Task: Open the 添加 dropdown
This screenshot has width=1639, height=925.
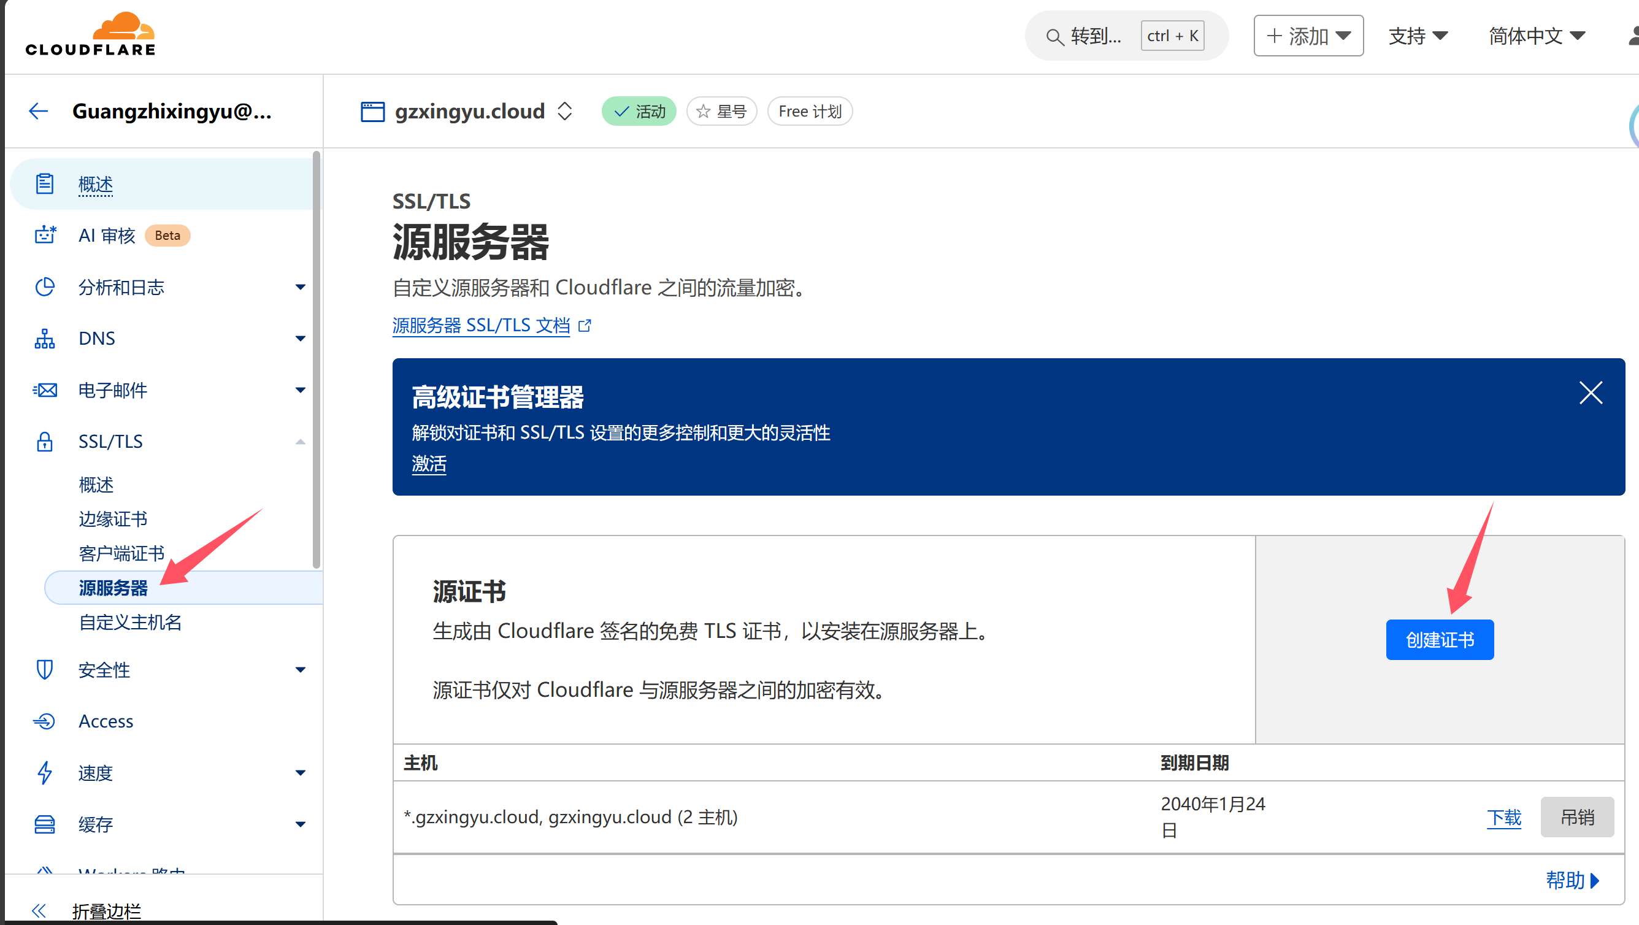Action: tap(1308, 36)
